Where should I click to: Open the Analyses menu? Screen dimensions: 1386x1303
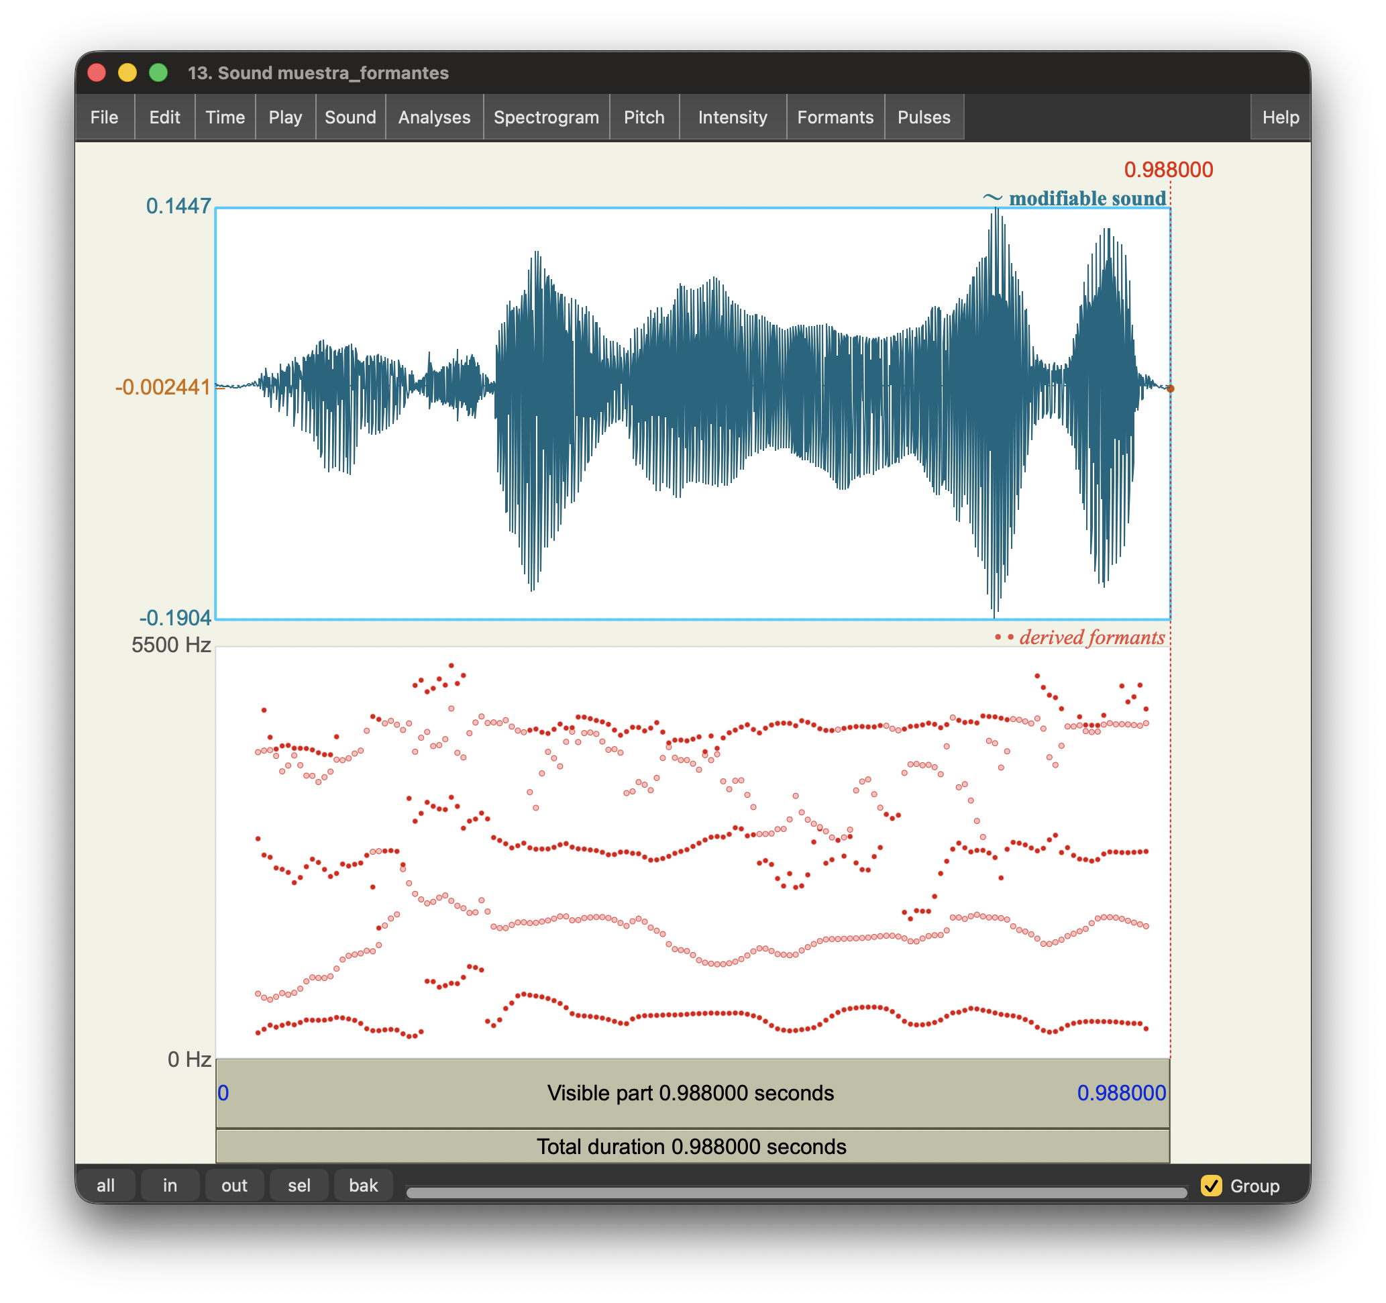tap(433, 117)
